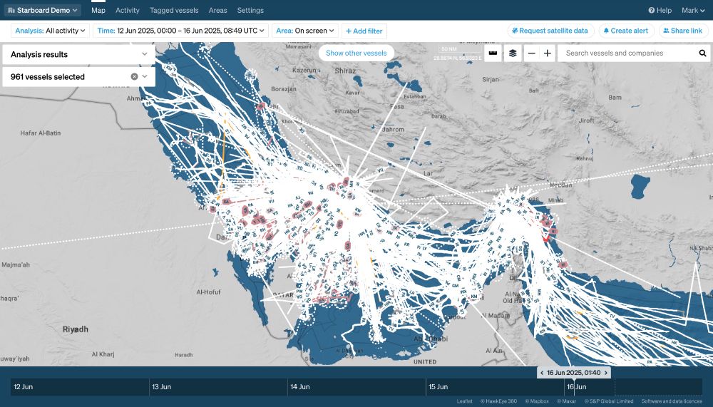Step timeline forward with the right chevron

[x=605, y=373]
